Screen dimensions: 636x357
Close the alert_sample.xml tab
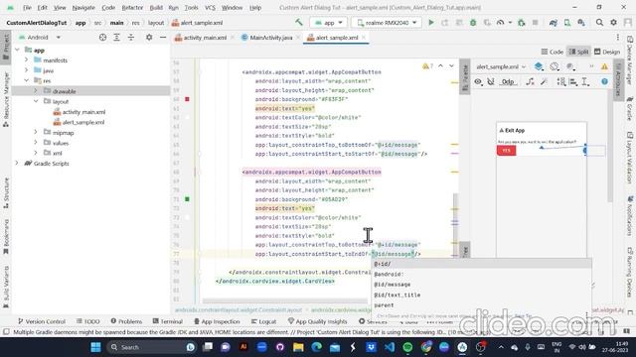tap(364, 38)
